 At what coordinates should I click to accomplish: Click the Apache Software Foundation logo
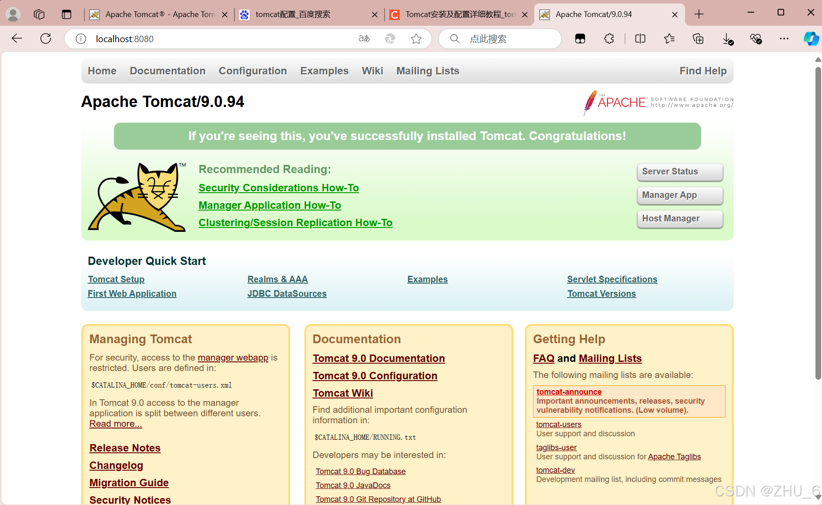point(658,103)
